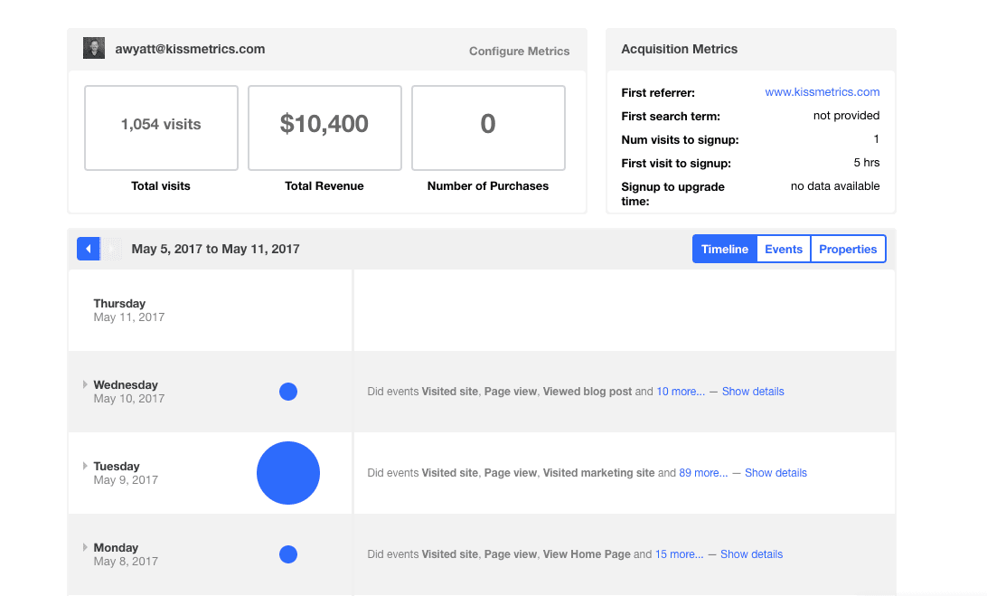Switch to the Timeline tab
The width and height of the screenshot is (987, 596).
(724, 249)
